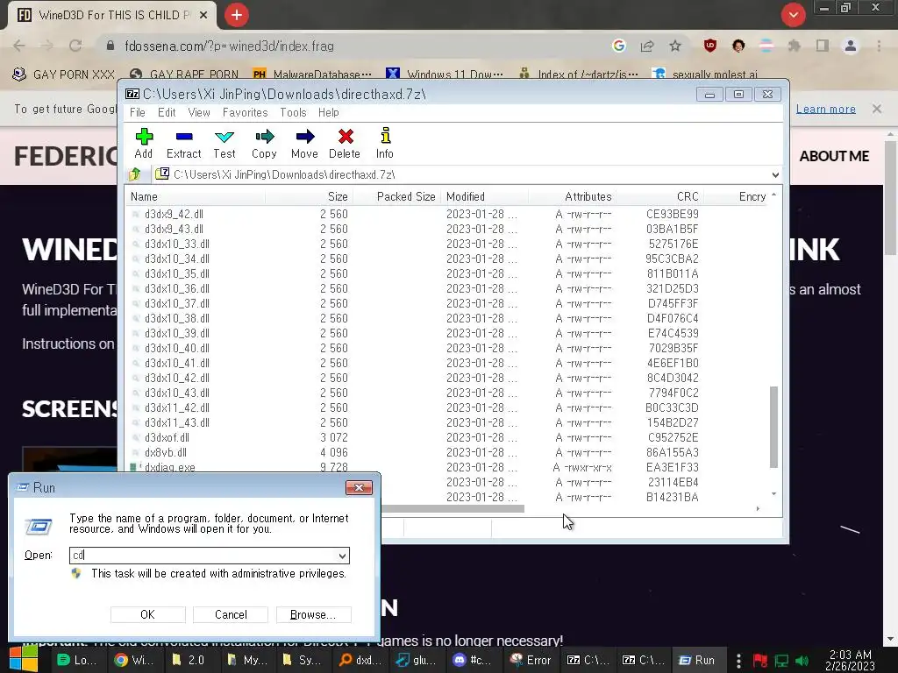
Task: Open the Help menu in 7-Zip
Action: tap(329, 113)
